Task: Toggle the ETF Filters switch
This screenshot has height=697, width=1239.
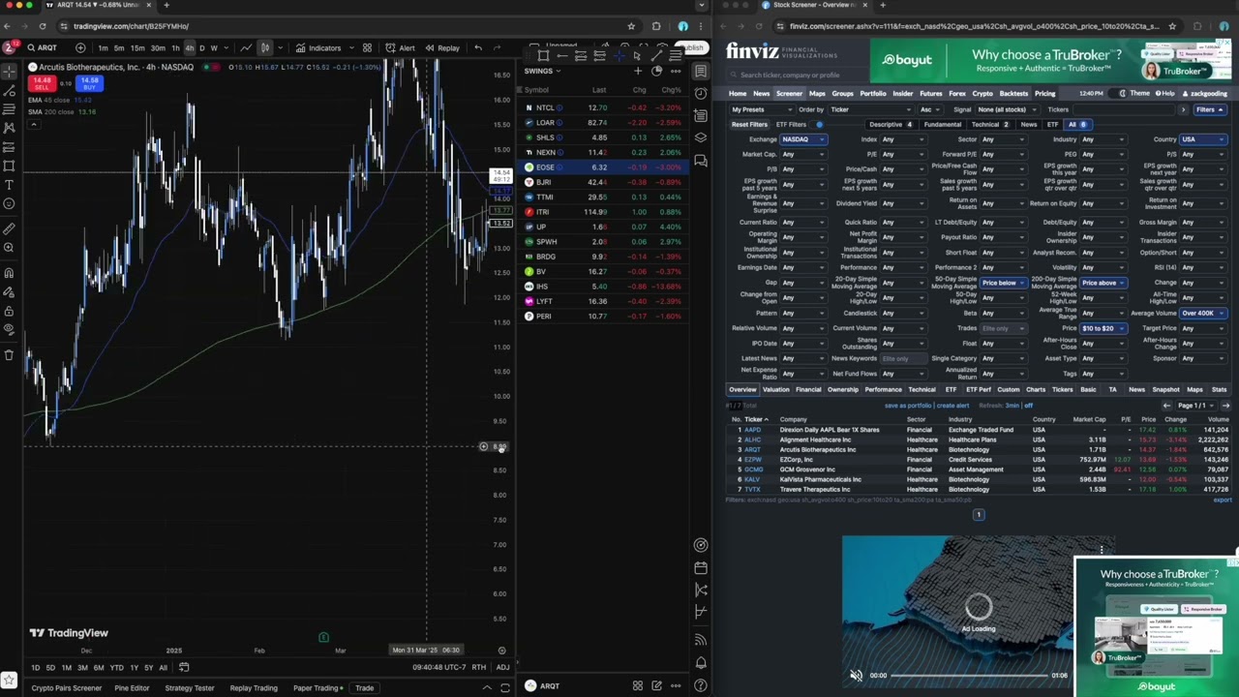Action: [819, 124]
